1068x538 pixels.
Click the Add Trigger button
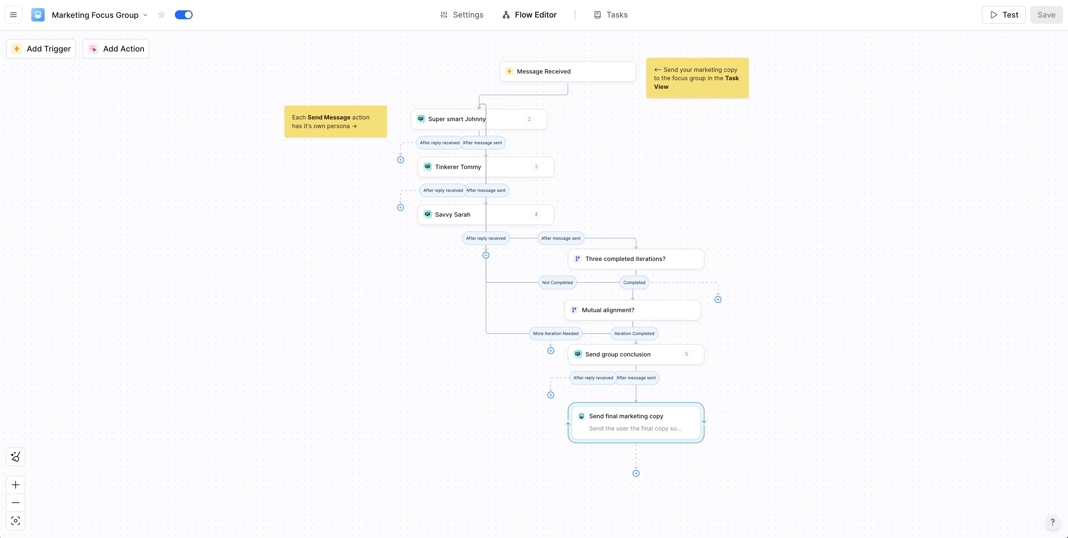41,49
